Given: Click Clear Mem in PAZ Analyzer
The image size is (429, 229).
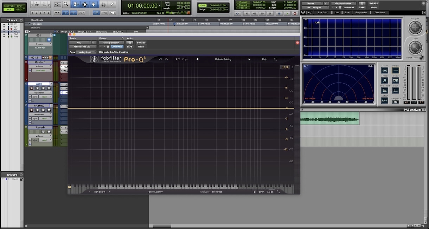Looking at the screenshot, I should pos(380,13).
